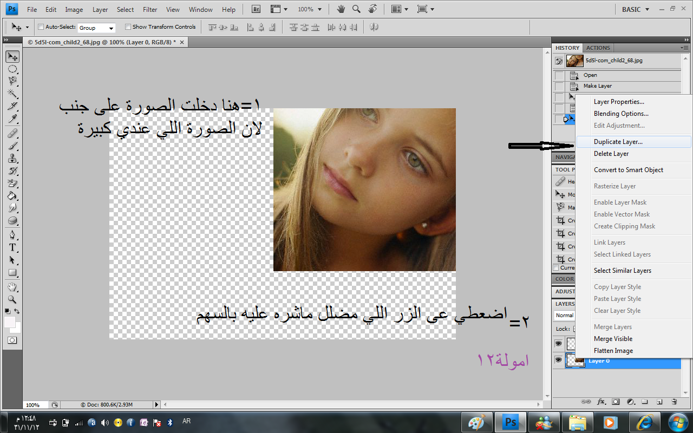This screenshot has height=433, width=693.
Task: Select the Pen tool
Action: (12, 235)
